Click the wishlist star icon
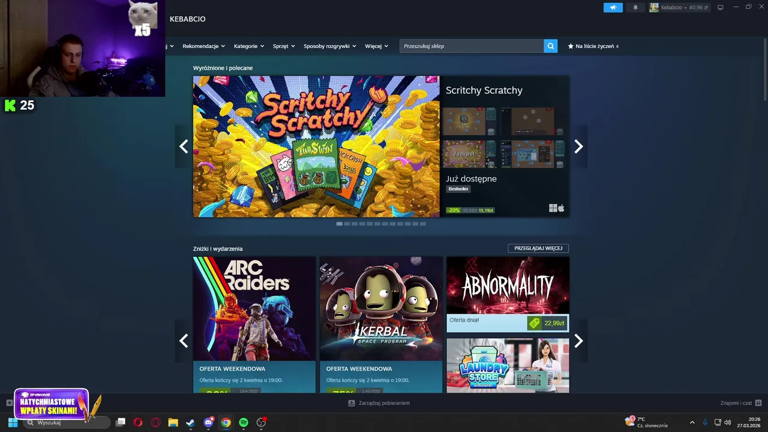This screenshot has width=768, height=432. (571, 46)
